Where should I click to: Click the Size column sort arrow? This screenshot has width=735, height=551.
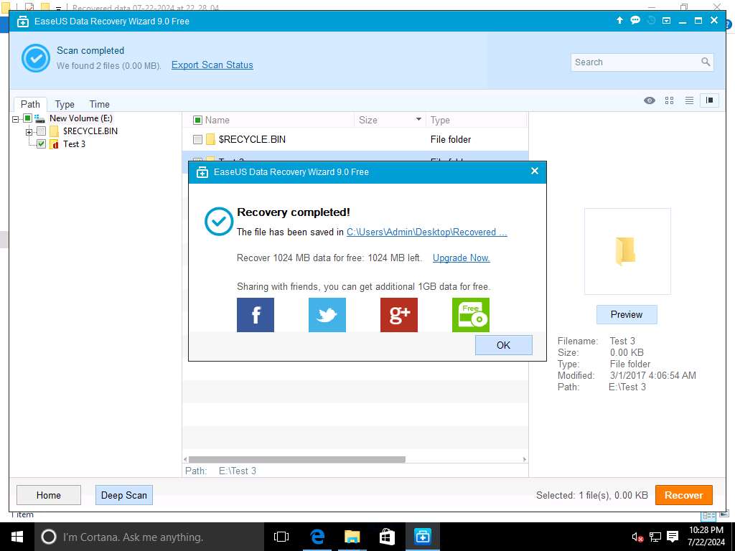coord(418,120)
